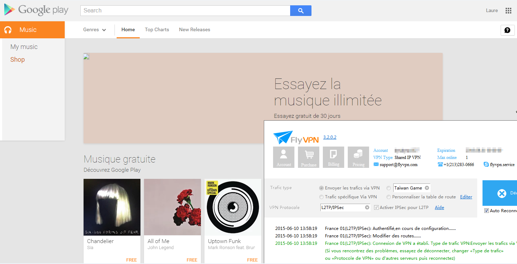Screen dimensions: 517x264
Task: Click the Editer link
Action: point(466,197)
